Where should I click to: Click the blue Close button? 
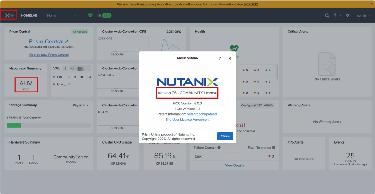coord(225,136)
